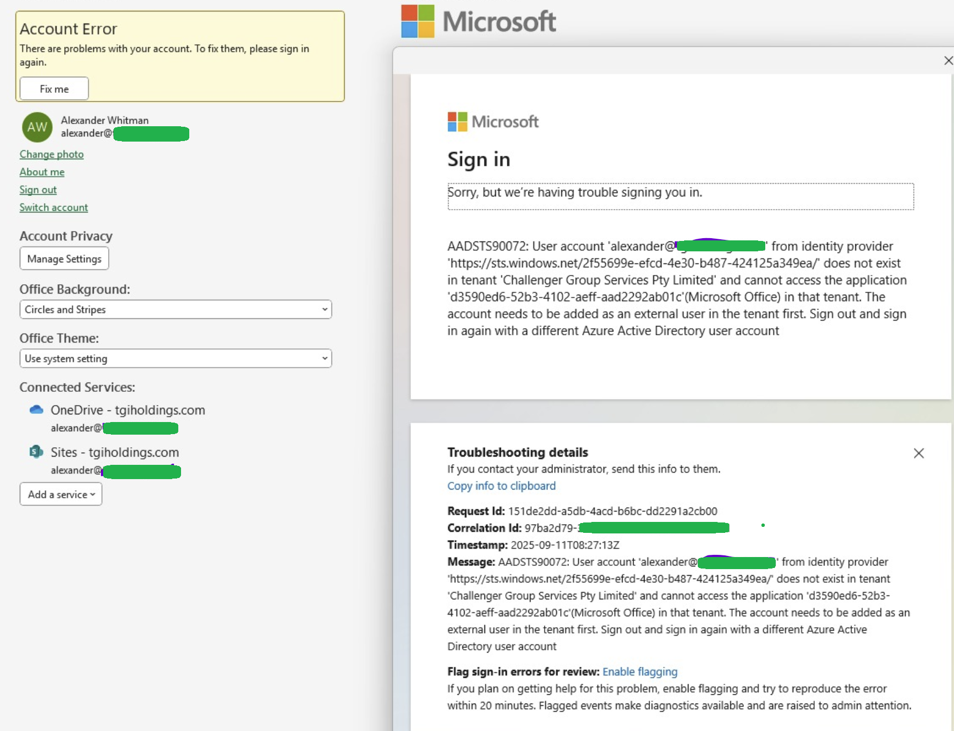Viewport: 954px width, 731px height.
Task: Open the OneDrive - tgiholdings.com service
Action: pos(127,410)
